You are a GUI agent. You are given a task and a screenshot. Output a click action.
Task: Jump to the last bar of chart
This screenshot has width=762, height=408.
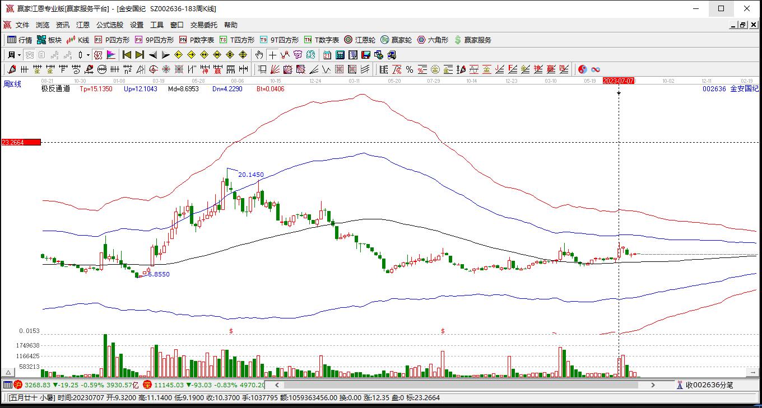[140, 55]
